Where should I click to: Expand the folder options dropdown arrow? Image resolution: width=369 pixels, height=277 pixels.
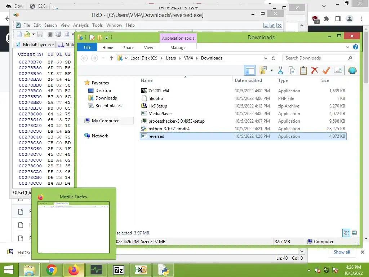(272, 70)
